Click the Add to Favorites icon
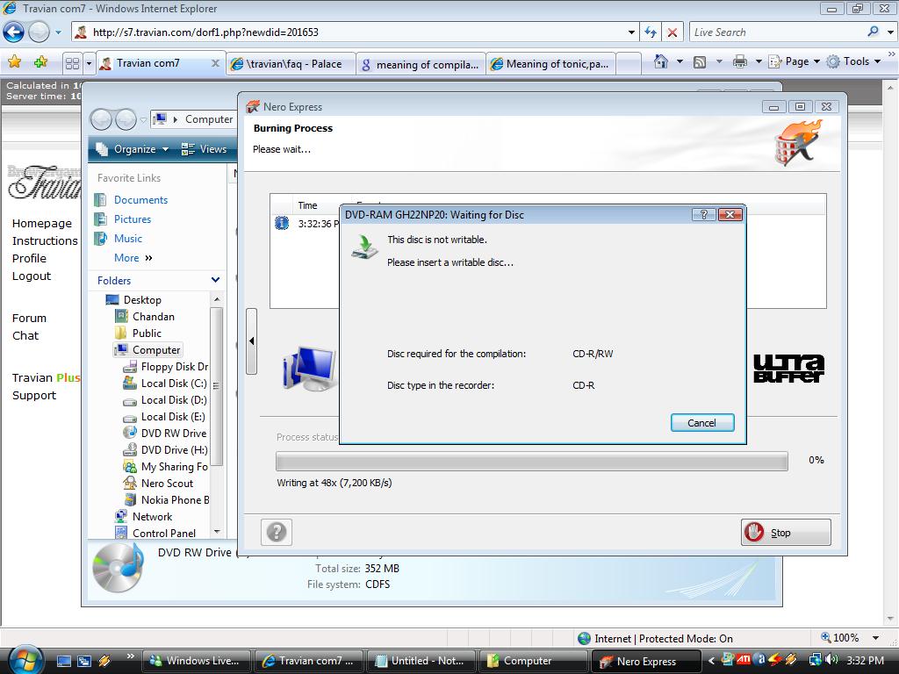 [x=40, y=62]
